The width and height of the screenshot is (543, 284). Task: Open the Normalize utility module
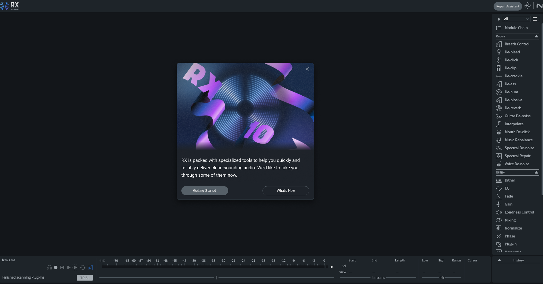click(x=517, y=228)
